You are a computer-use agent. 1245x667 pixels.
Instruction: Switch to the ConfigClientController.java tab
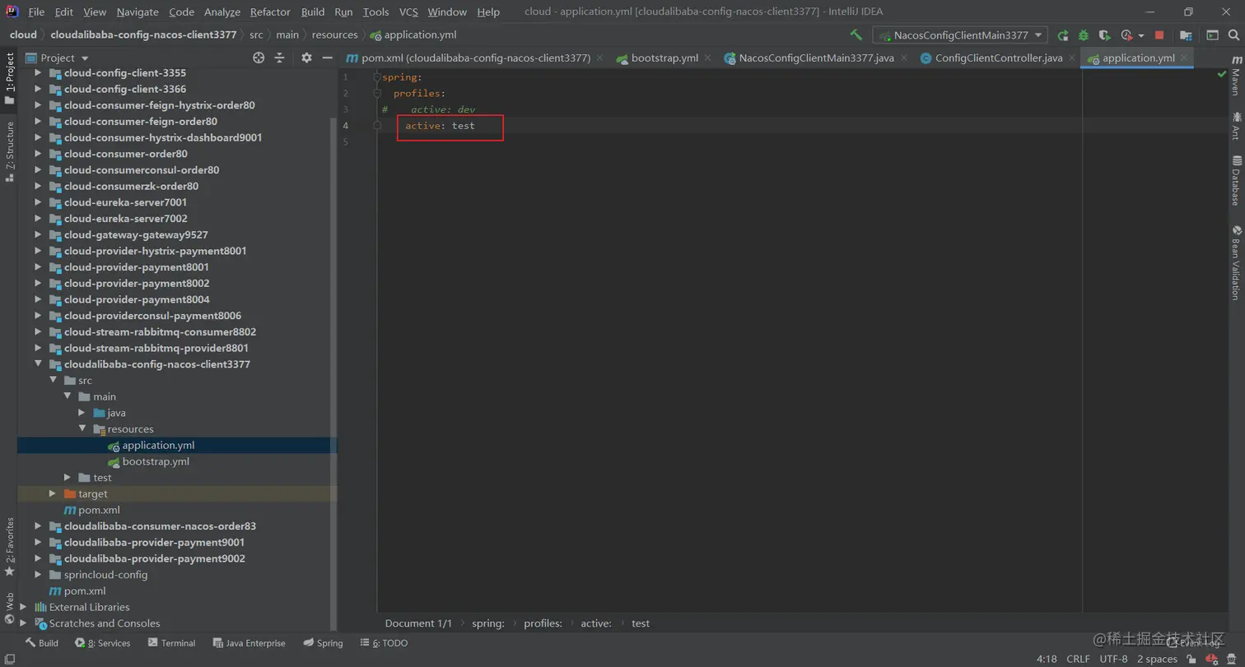pos(998,58)
